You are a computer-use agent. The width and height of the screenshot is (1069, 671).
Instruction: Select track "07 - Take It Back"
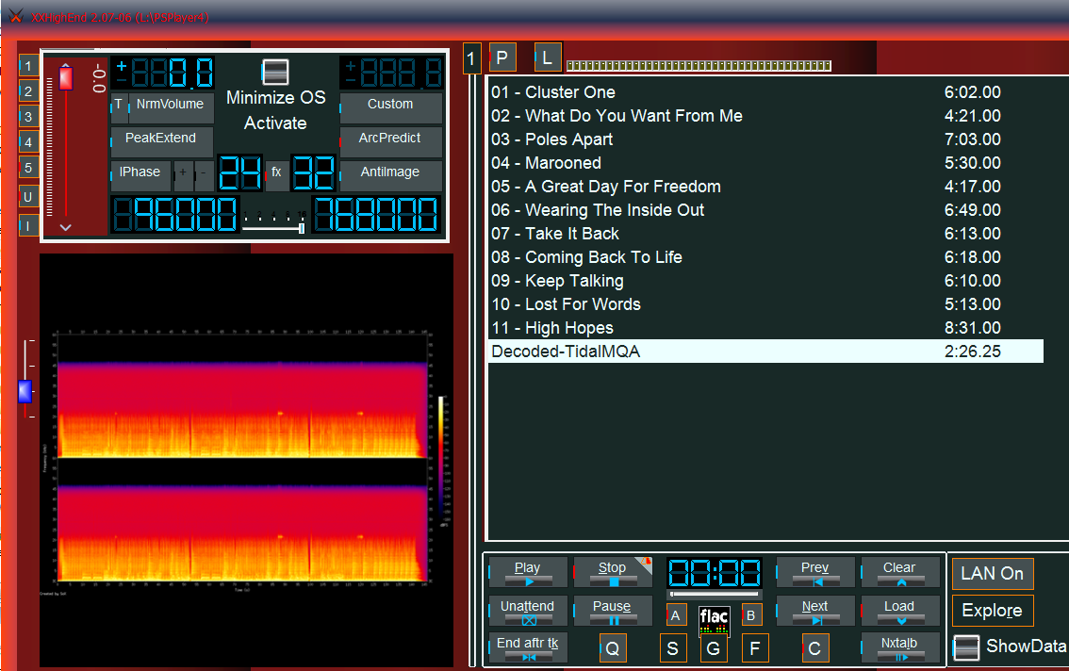[765, 234]
